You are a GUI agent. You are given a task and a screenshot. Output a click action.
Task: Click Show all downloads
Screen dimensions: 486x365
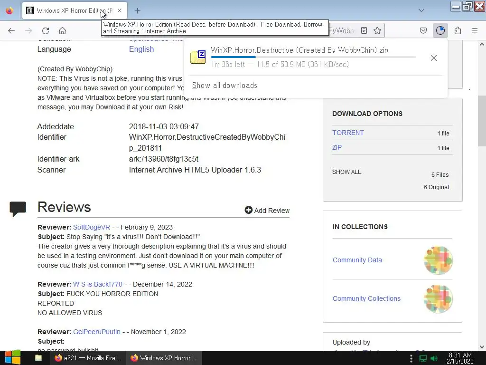[x=224, y=86]
